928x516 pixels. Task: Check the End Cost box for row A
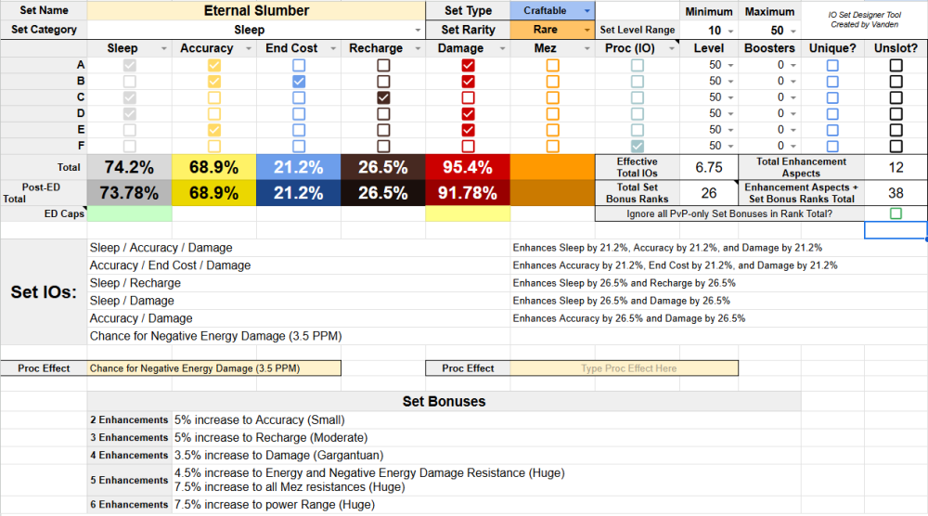(x=299, y=66)
